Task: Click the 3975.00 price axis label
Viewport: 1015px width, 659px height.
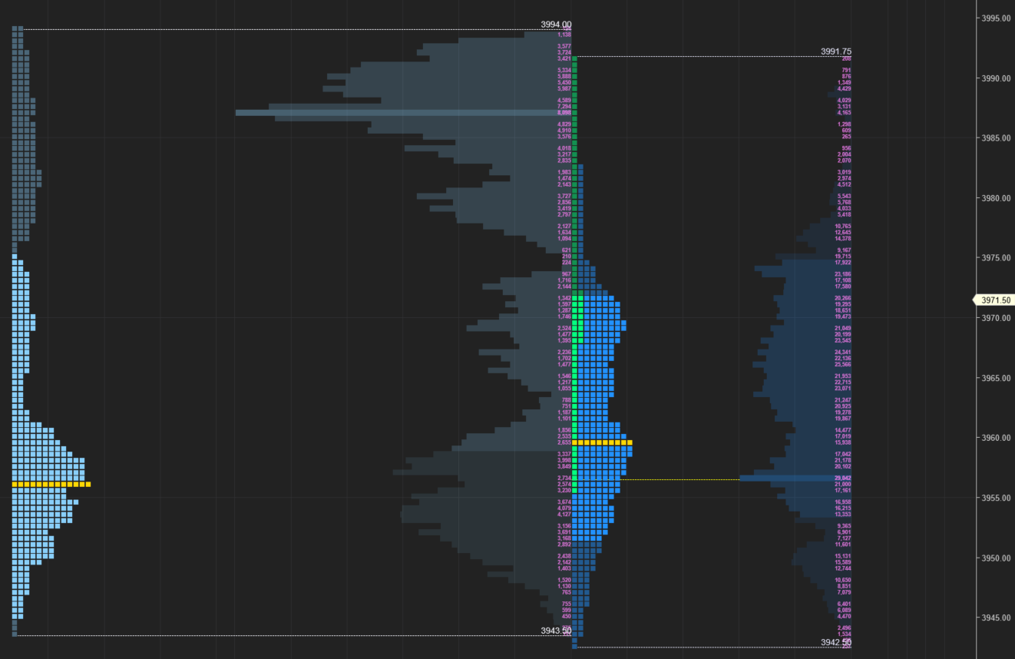Action: pos(997,258)
